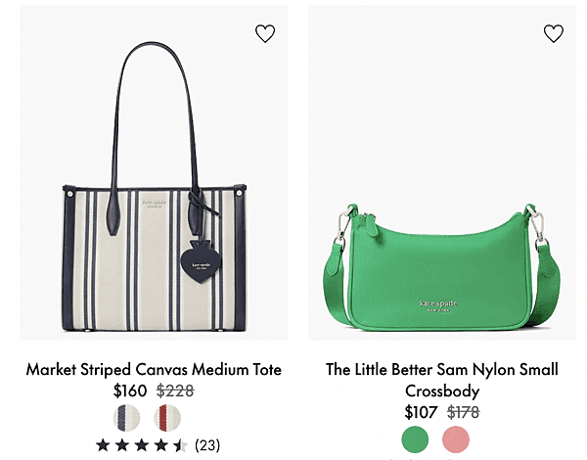This screenshot has width=587, height=460.
Task: Open the green nylon crossbody product image
Action: pyautogui.click(x=442, y=172)
